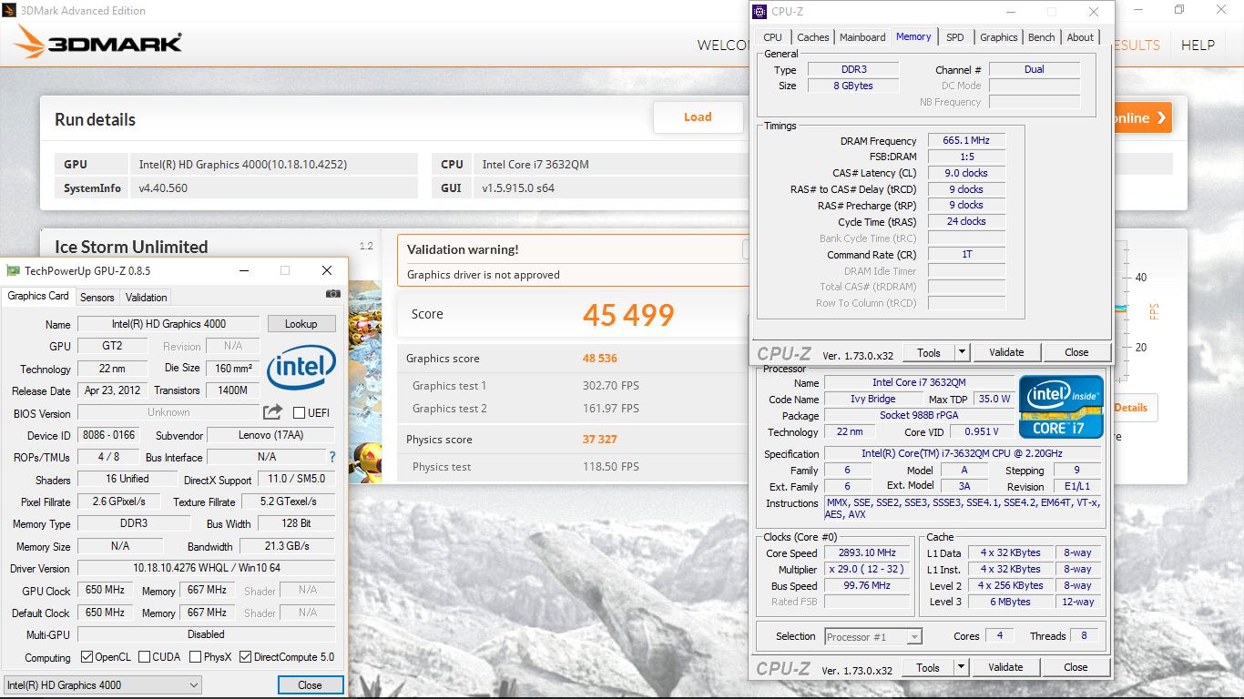Screen dimensions: 1244x699
Task: Toggle the UEFI checkbox in GPU-Z
Action: coord(299,413)
